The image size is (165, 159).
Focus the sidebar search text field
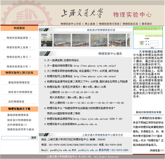[15, 138]
